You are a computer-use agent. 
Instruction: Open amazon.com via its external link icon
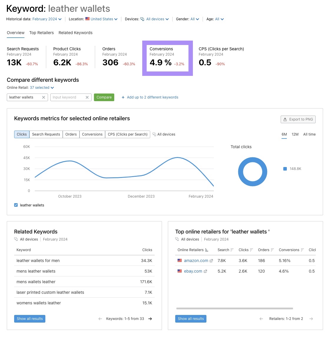point(211,261)
